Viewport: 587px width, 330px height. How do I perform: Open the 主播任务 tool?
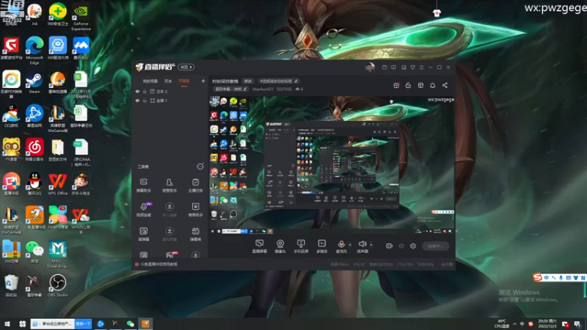195,185
